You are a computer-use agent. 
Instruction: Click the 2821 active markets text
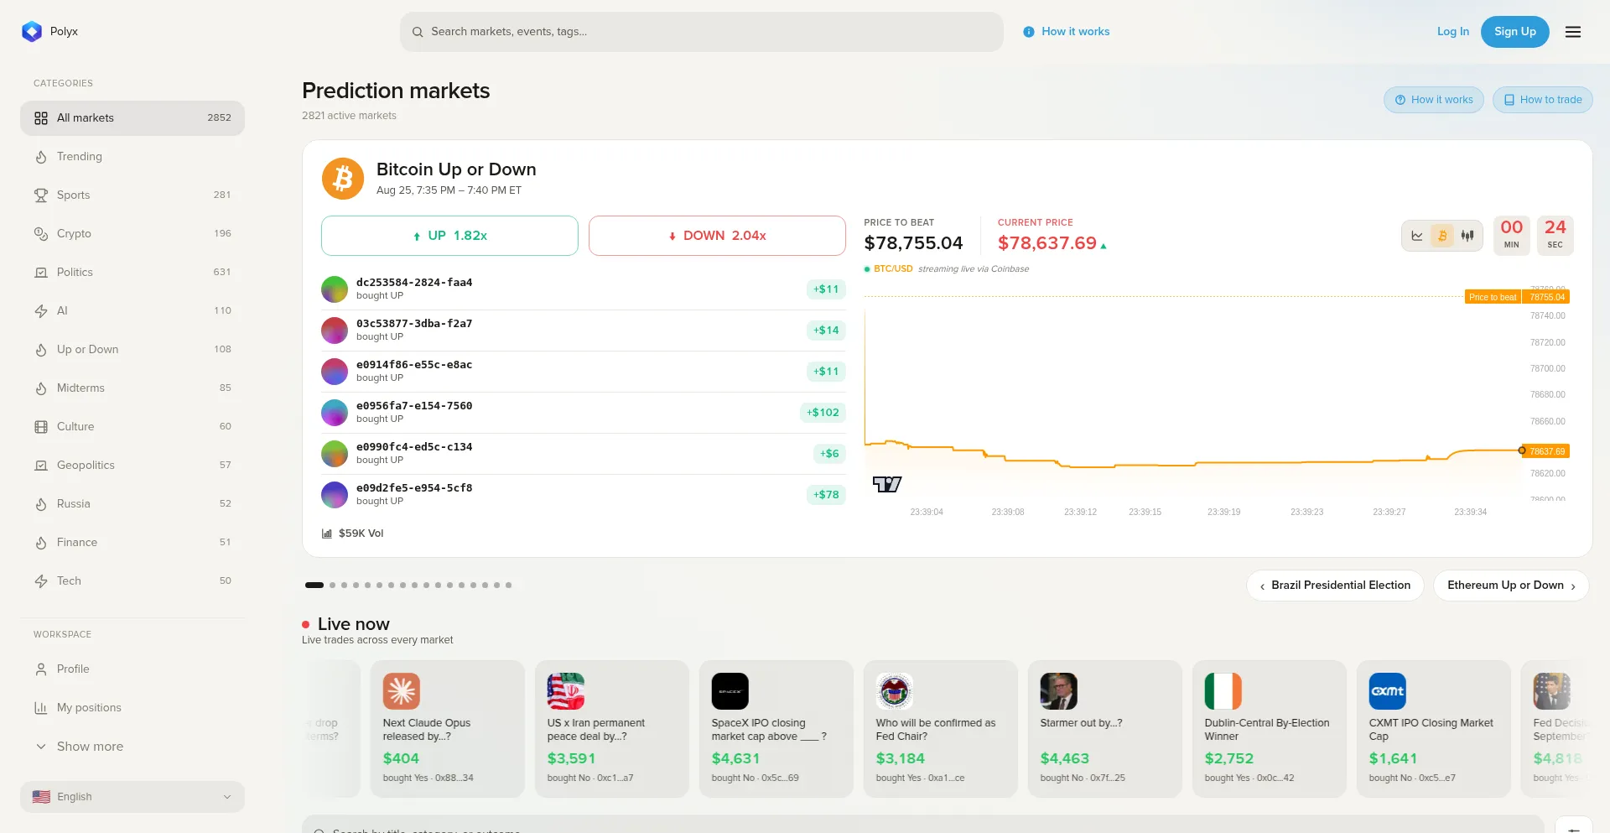click(349, 116)
